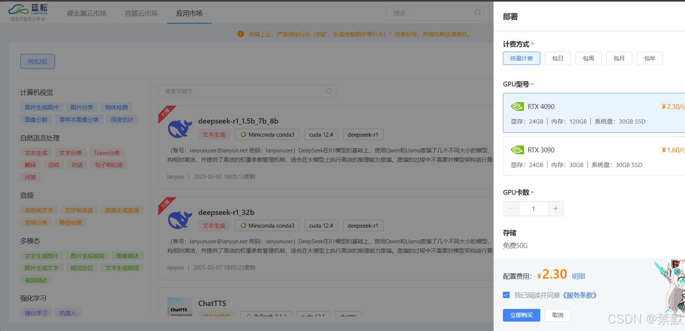Switch to the 裸金属云市场 tab

pos(87,13)
